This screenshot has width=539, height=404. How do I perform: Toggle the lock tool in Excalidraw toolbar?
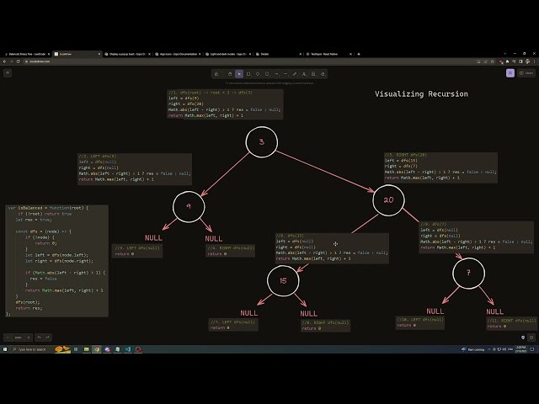coord(216,74)
